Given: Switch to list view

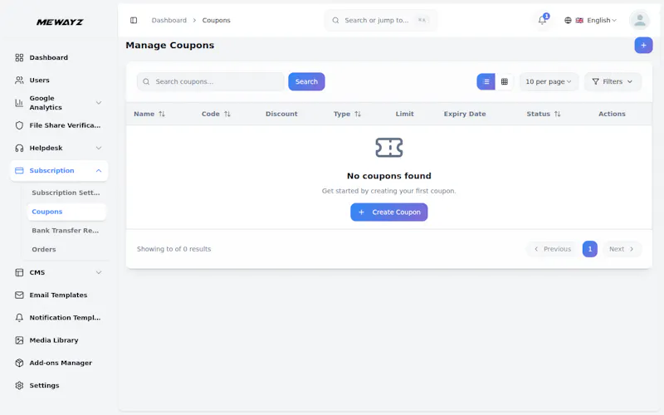Looking at the screenshot, I should point(486,81).
